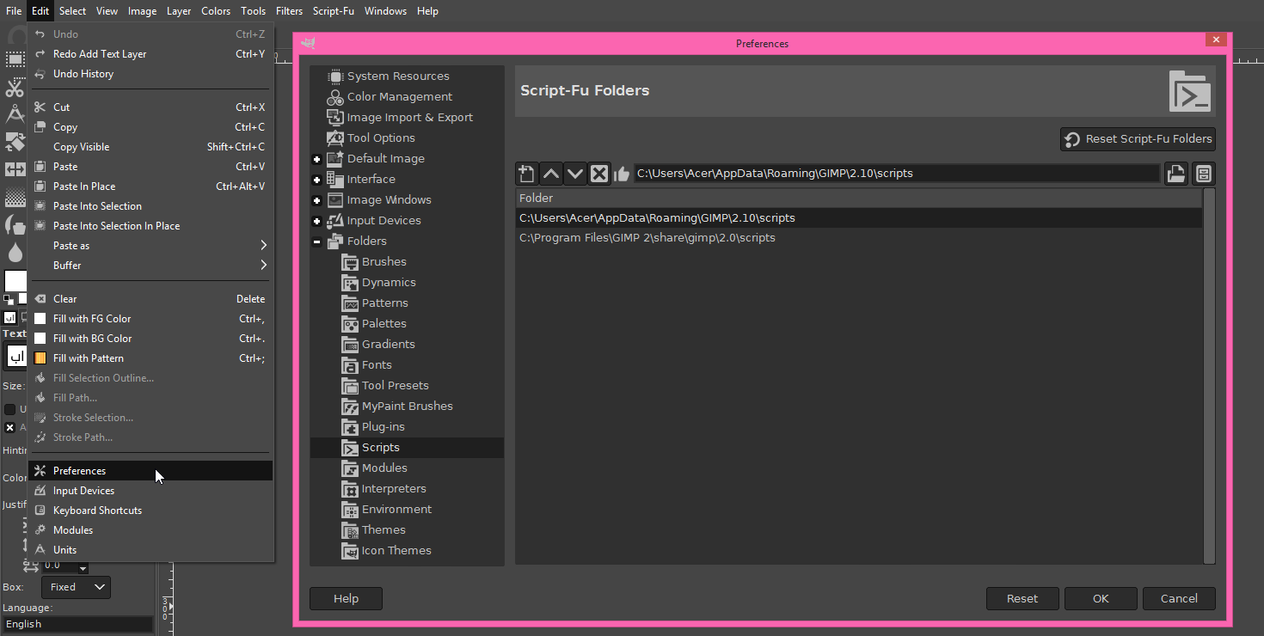Click Reset Script-Fu Folders button

click(x=1138, y=139)
